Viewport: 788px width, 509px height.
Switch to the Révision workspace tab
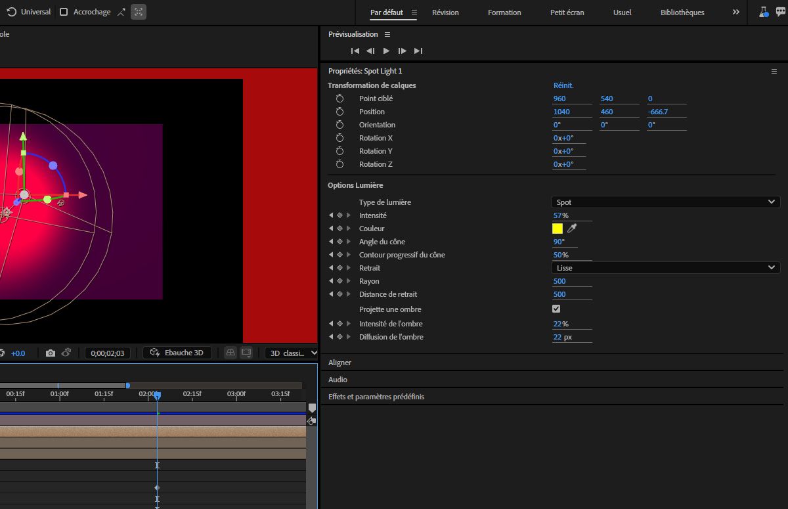(x=445, y=12)
